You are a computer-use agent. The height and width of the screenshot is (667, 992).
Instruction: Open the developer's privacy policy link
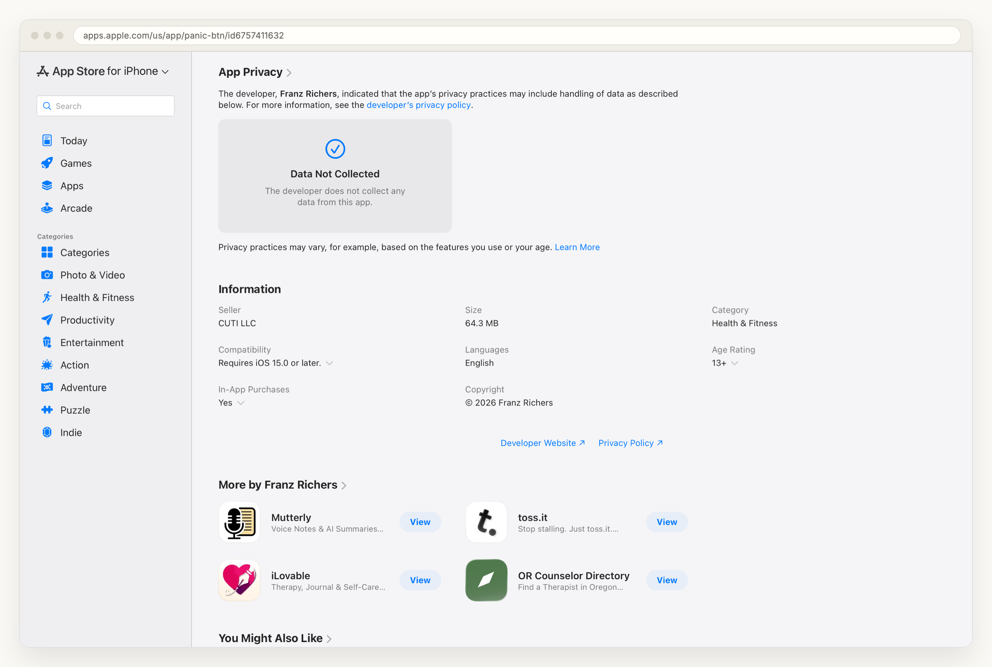pyautogui.click(x=418, y=105)
